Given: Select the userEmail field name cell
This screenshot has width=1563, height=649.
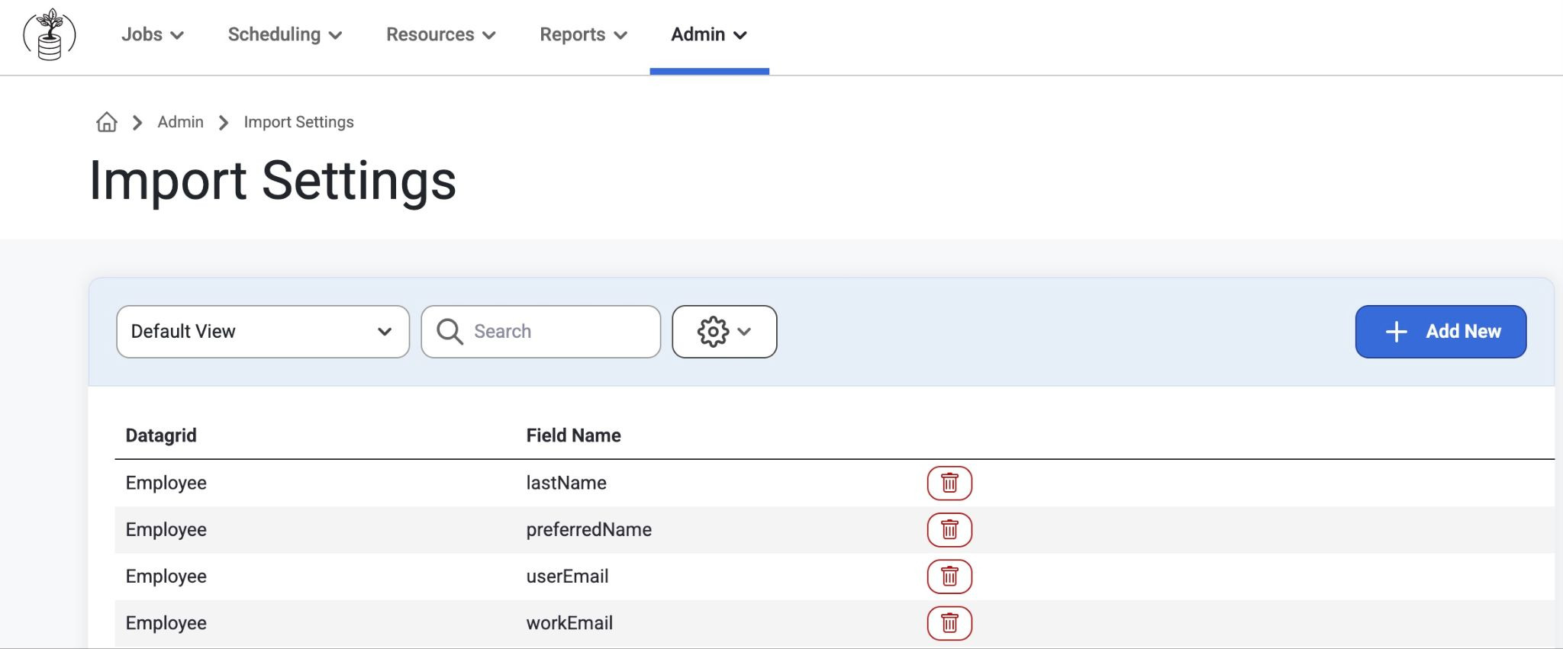Looking at the screenshot, I should (x=567, y=576).
